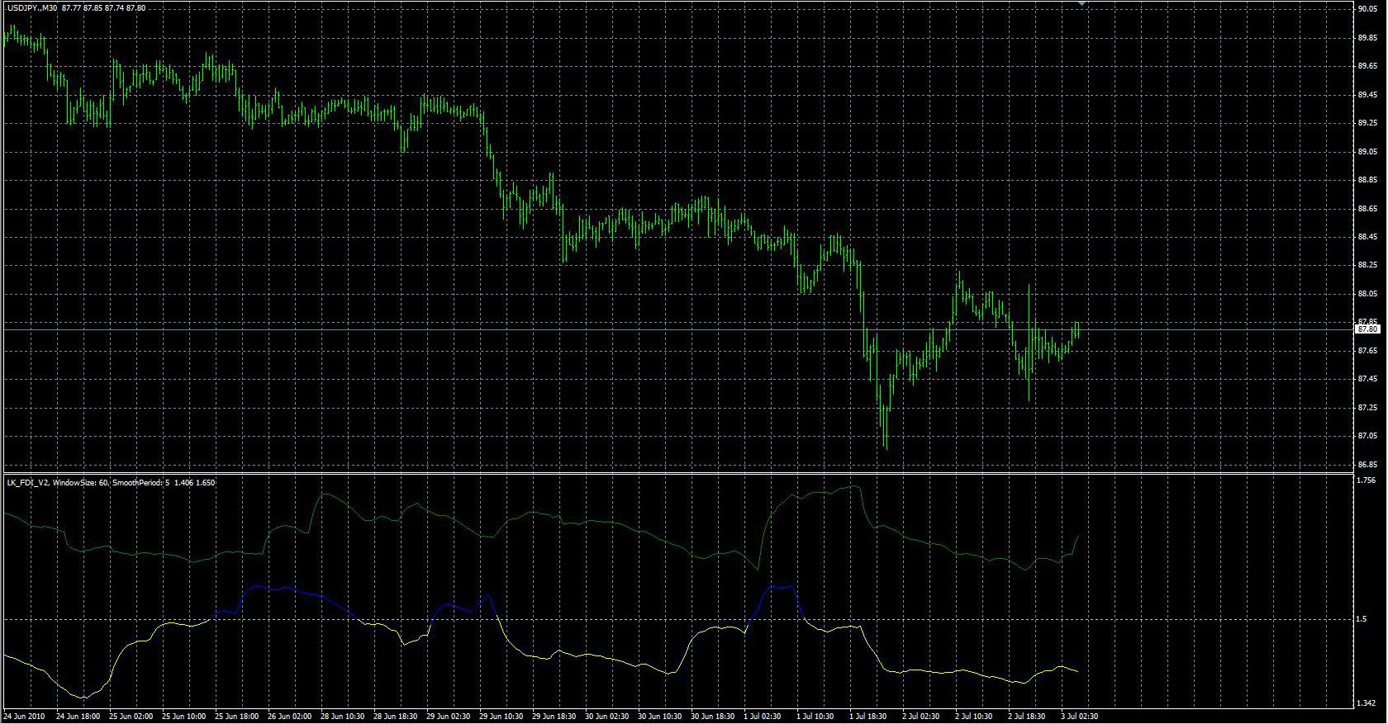Click the 1.756 indicator scale value
The height and width of the screenshot is (724, 1388).
tap(1368, 480)
